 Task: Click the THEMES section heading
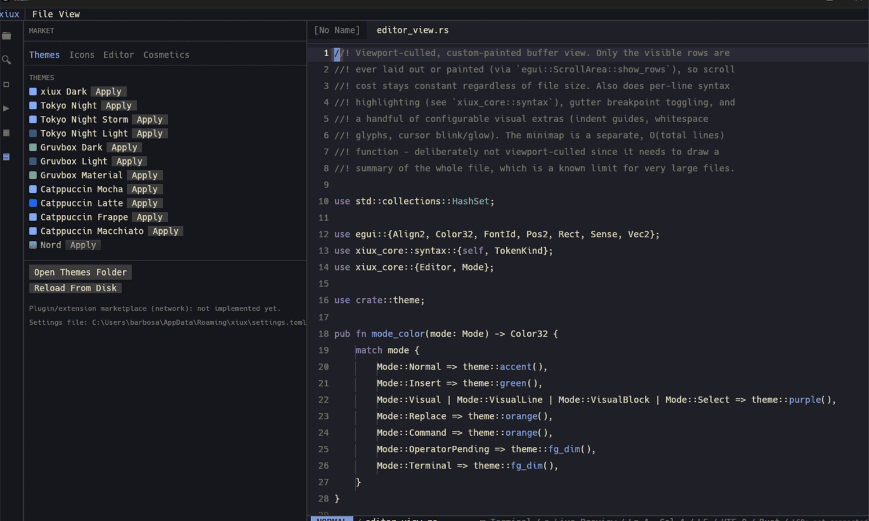(x=42, y=77)
